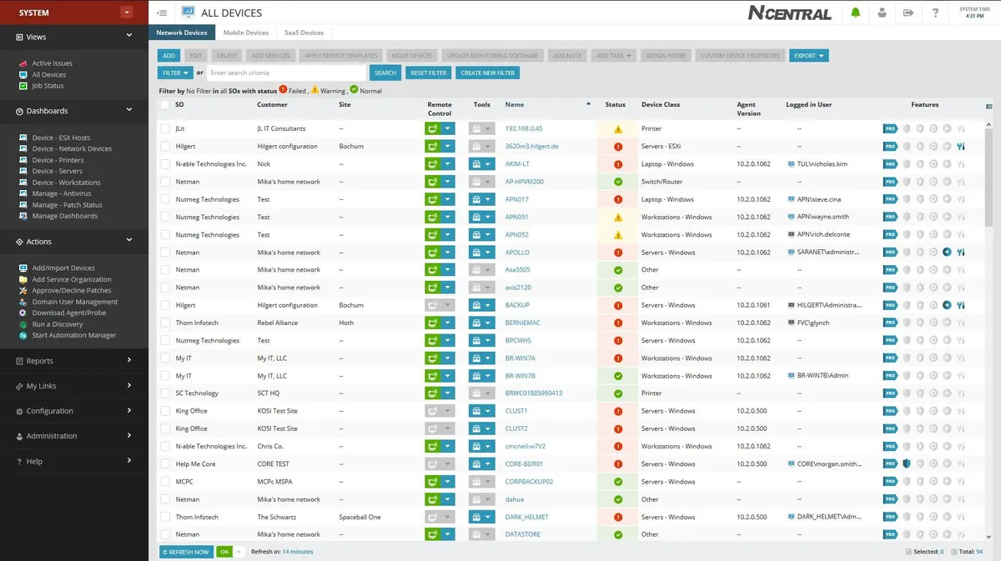This screenshot has width=1001, height=561.
Task: Check the box for SC Technology row
Action: click(165, 393)
